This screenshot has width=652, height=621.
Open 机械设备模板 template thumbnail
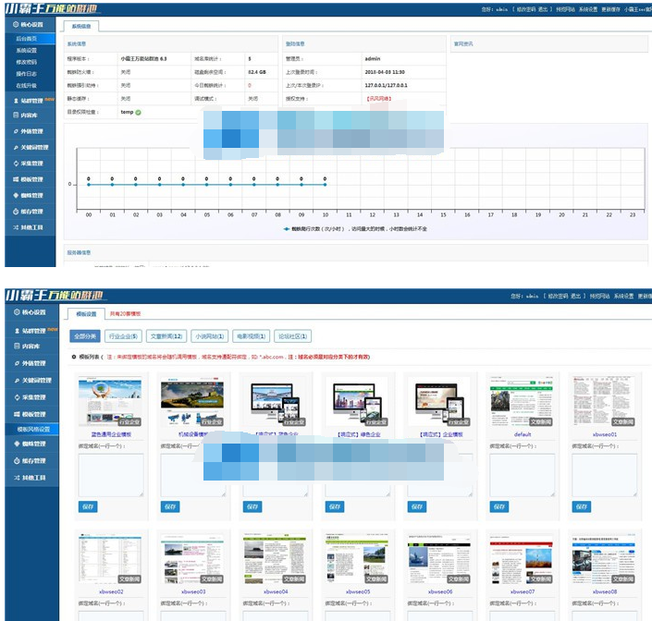192,401
